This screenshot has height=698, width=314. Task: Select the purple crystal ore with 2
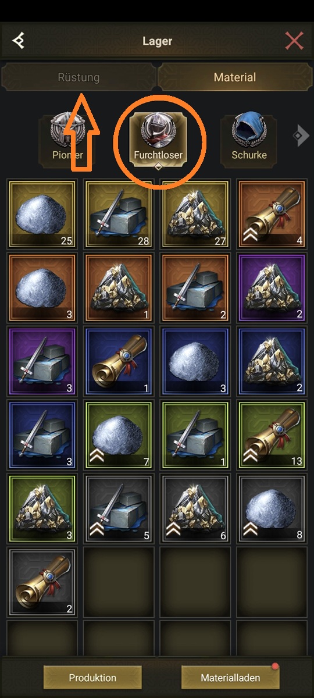pos(271,287)
